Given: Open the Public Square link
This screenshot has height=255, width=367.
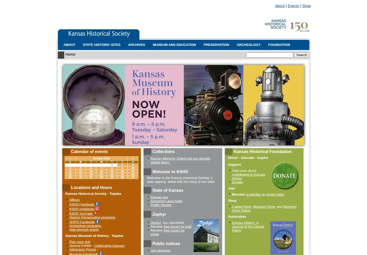Looking at the screenshot, I should click(161, 205).
